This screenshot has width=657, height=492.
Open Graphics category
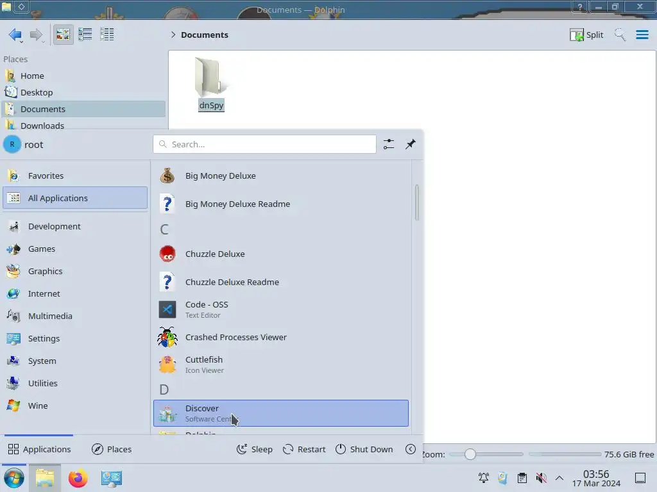[75, 271]
